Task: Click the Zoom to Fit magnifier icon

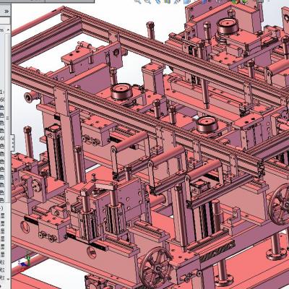Action: (x=138, y=1)
